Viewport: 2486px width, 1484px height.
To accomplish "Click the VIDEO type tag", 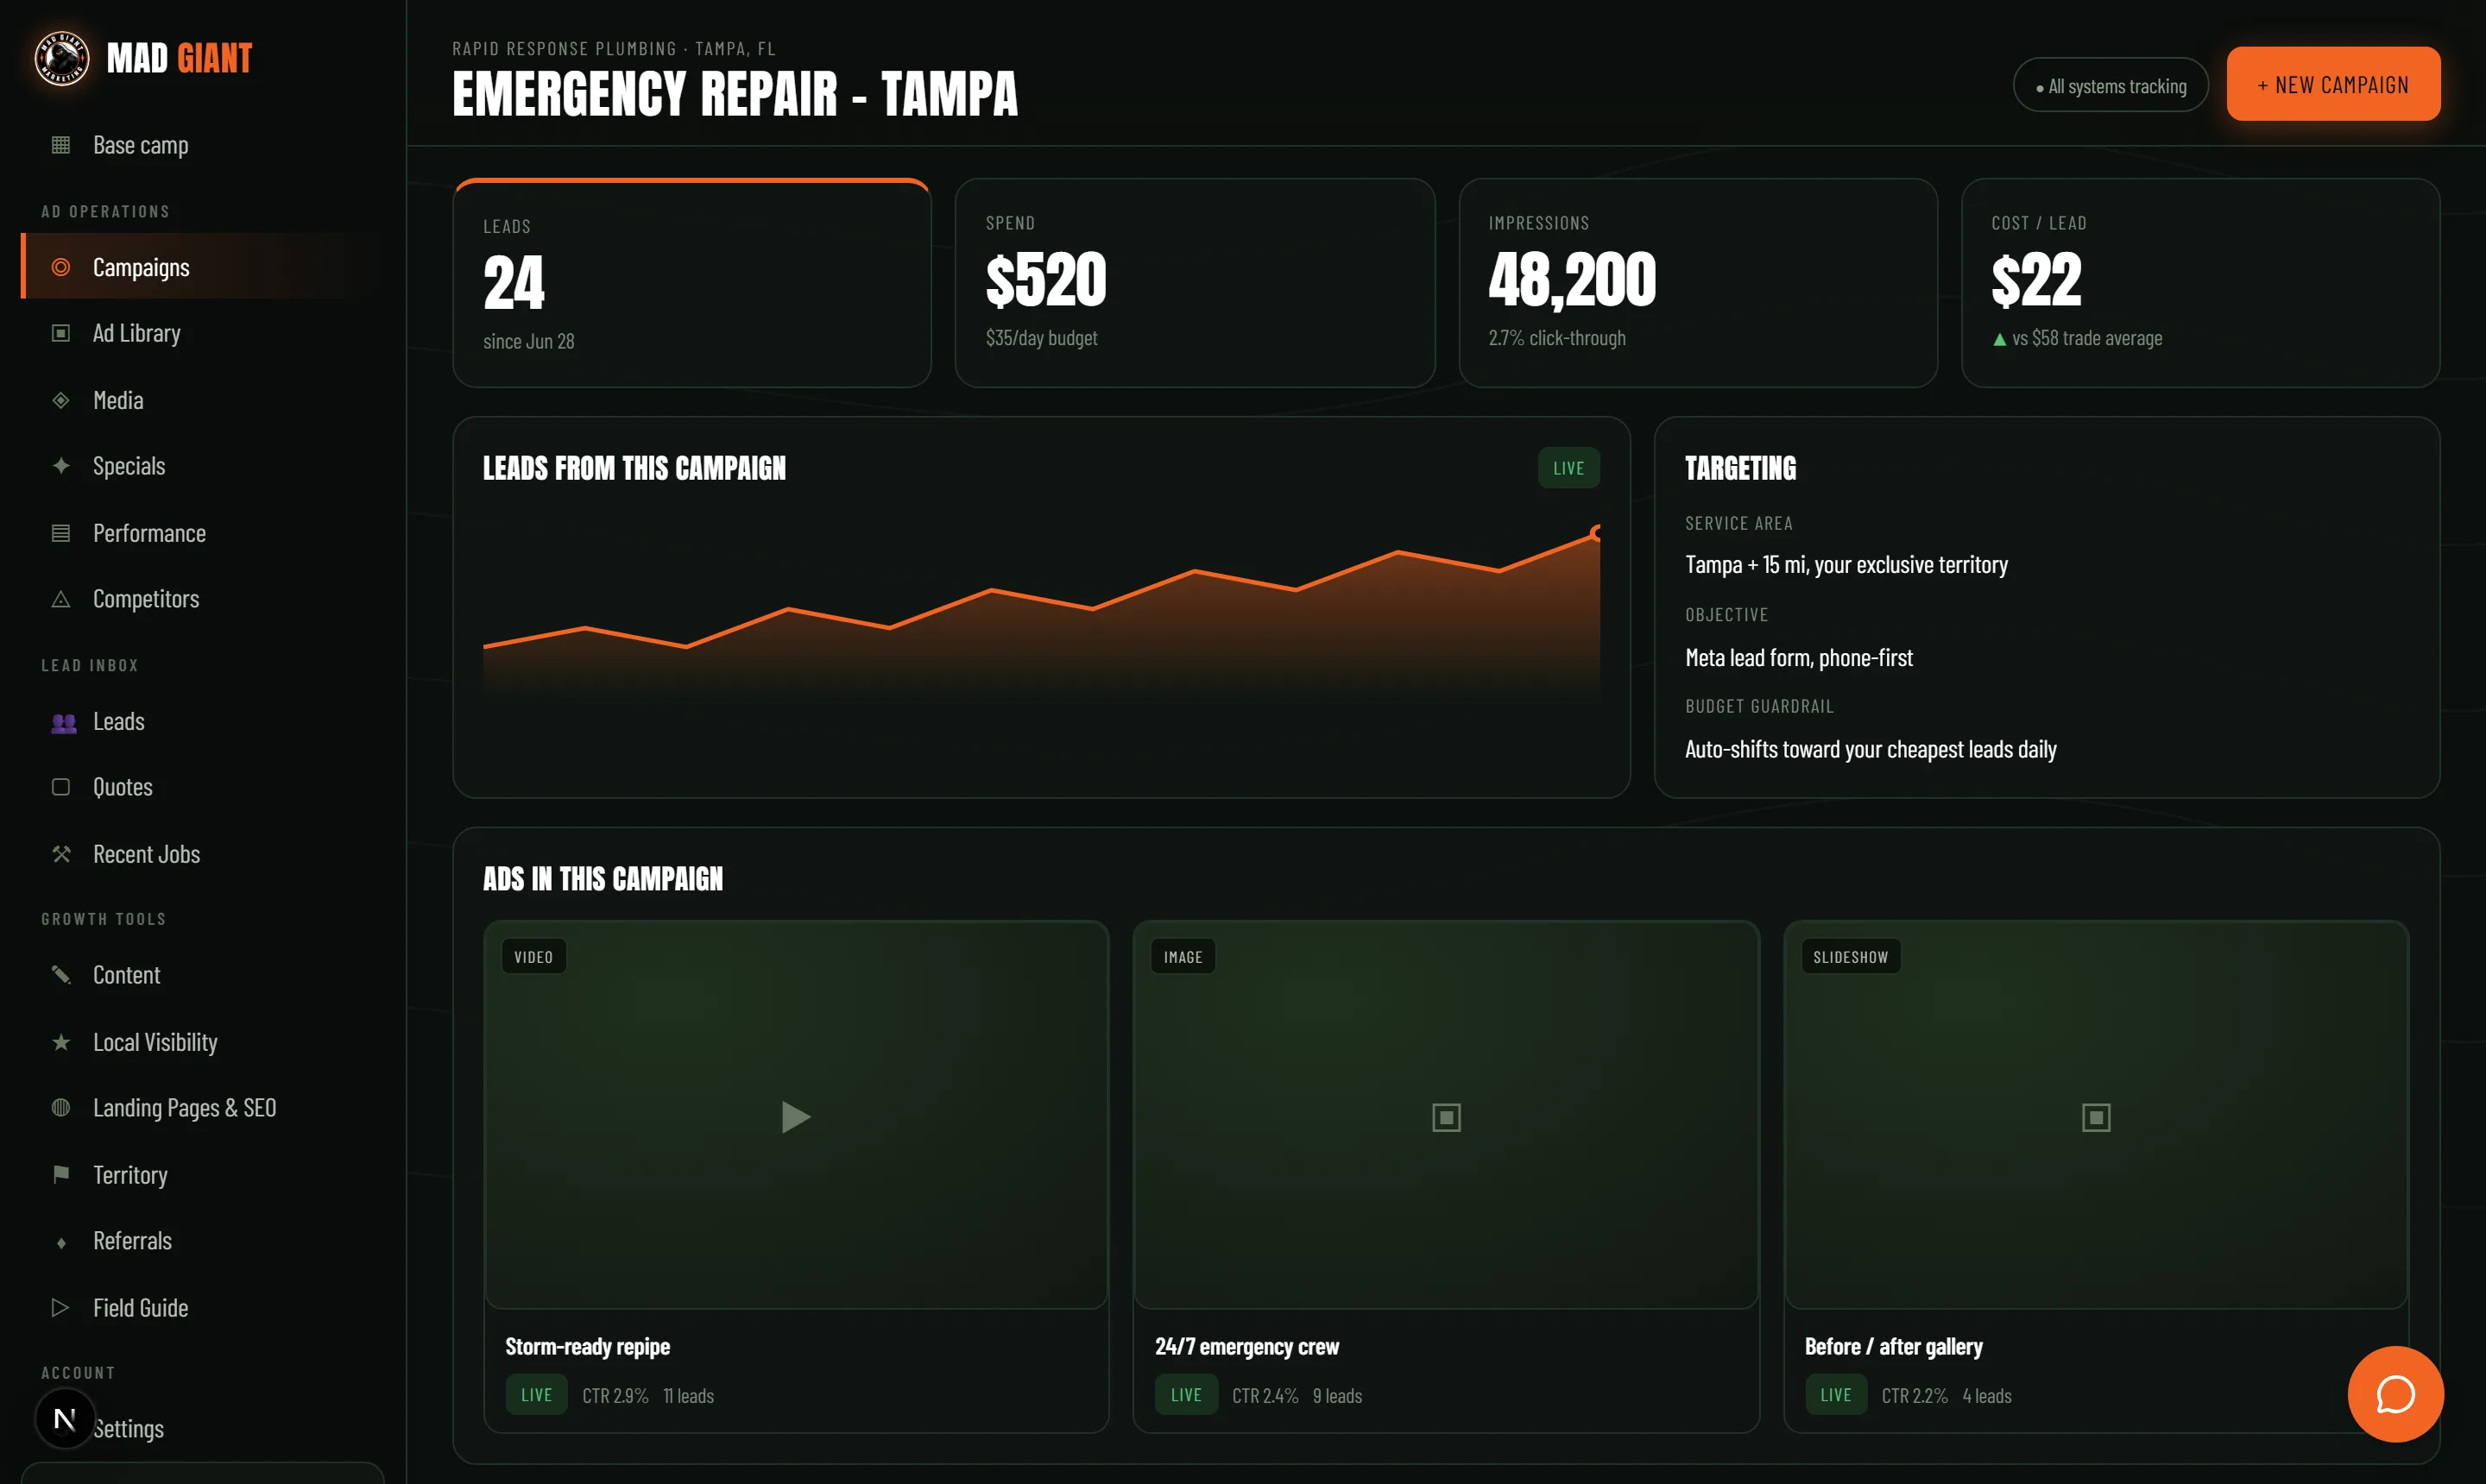I will point(533,957).
